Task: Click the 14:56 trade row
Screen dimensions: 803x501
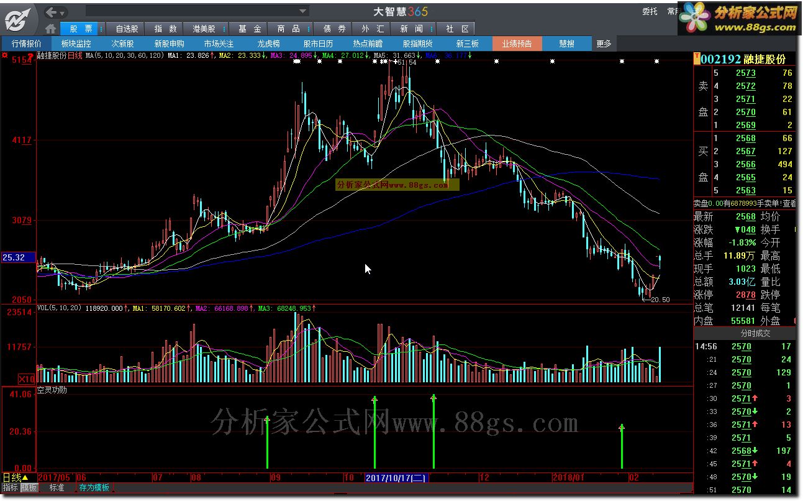Action: point(745,346)
